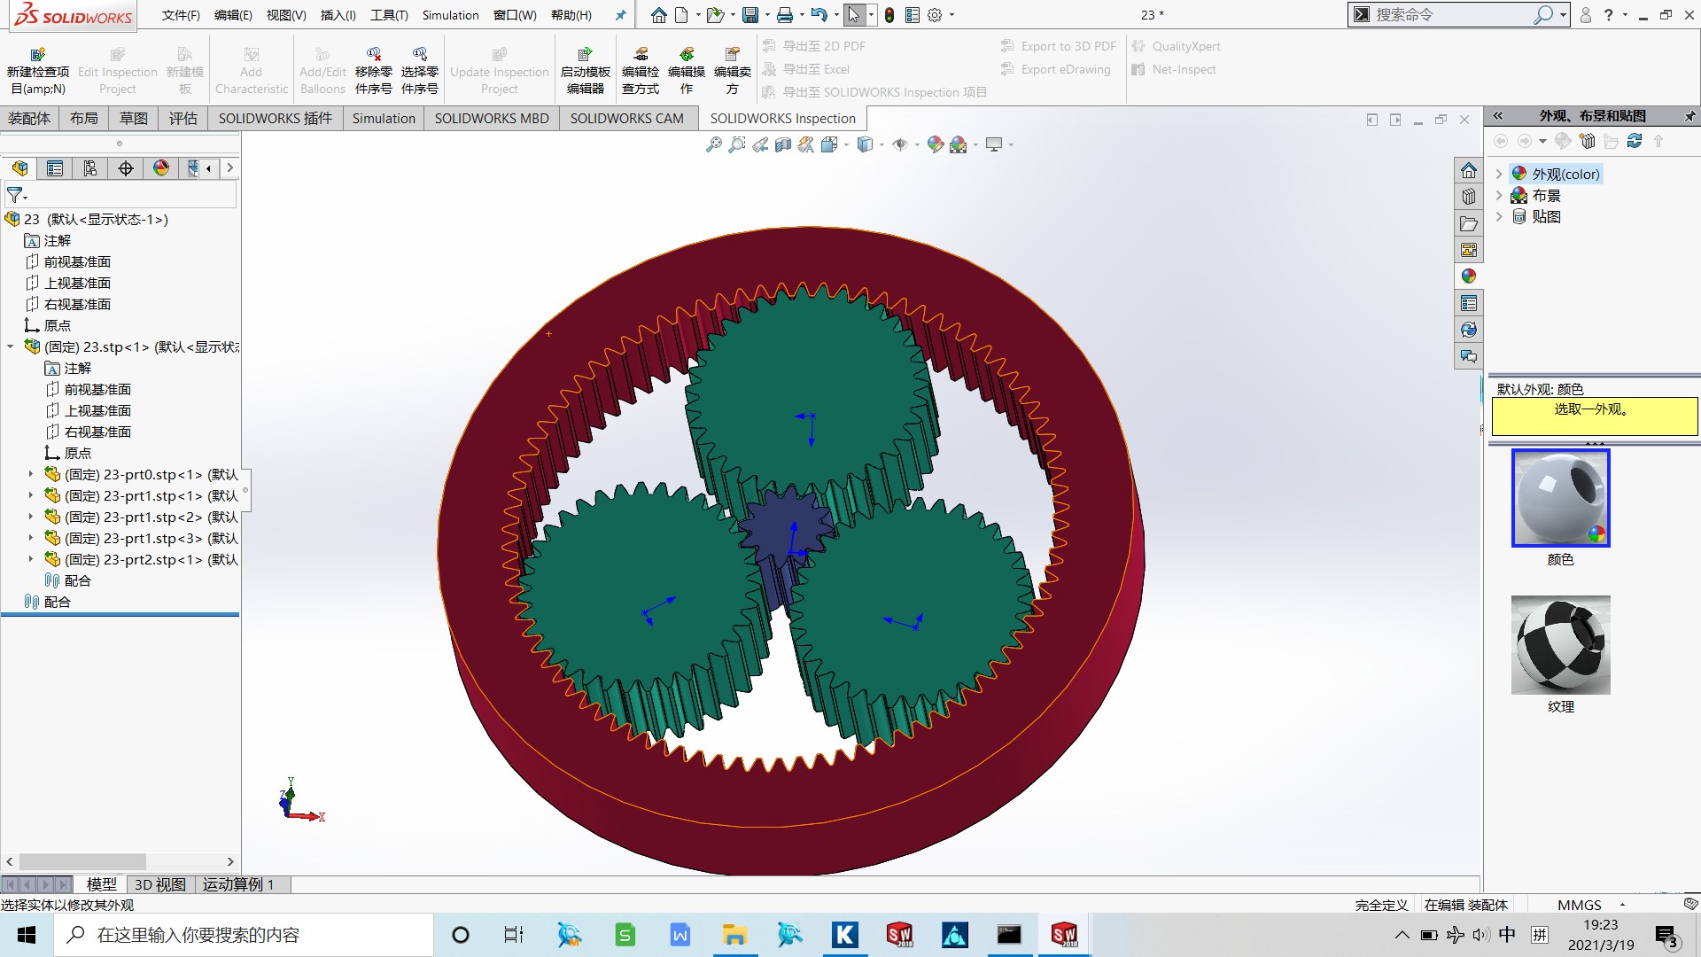Screen dimensions: 1701x957
Task: Click the Zoom to Fit icon
Action: pos(714,144)
